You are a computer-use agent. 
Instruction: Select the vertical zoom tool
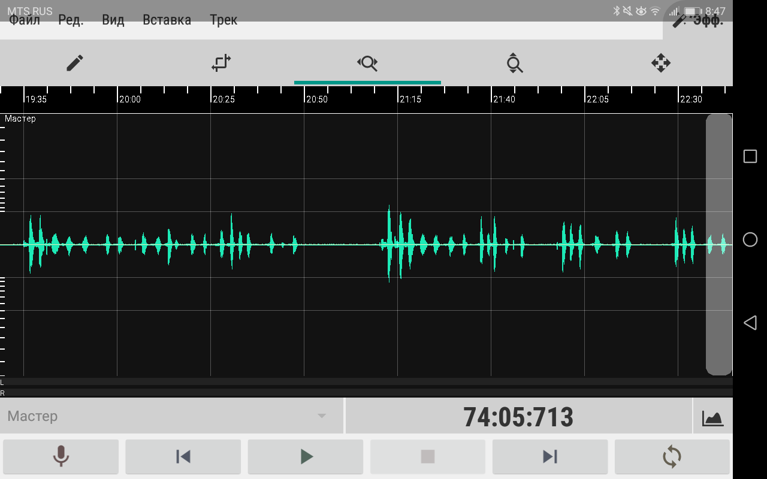(x=514, y=63)
